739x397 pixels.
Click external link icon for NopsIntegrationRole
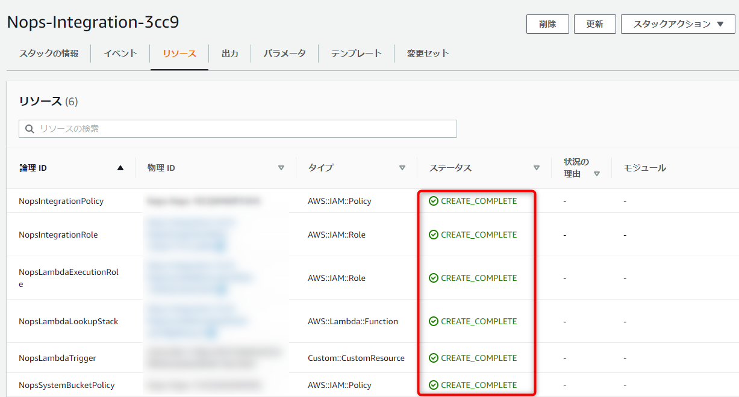pos(221,245)
